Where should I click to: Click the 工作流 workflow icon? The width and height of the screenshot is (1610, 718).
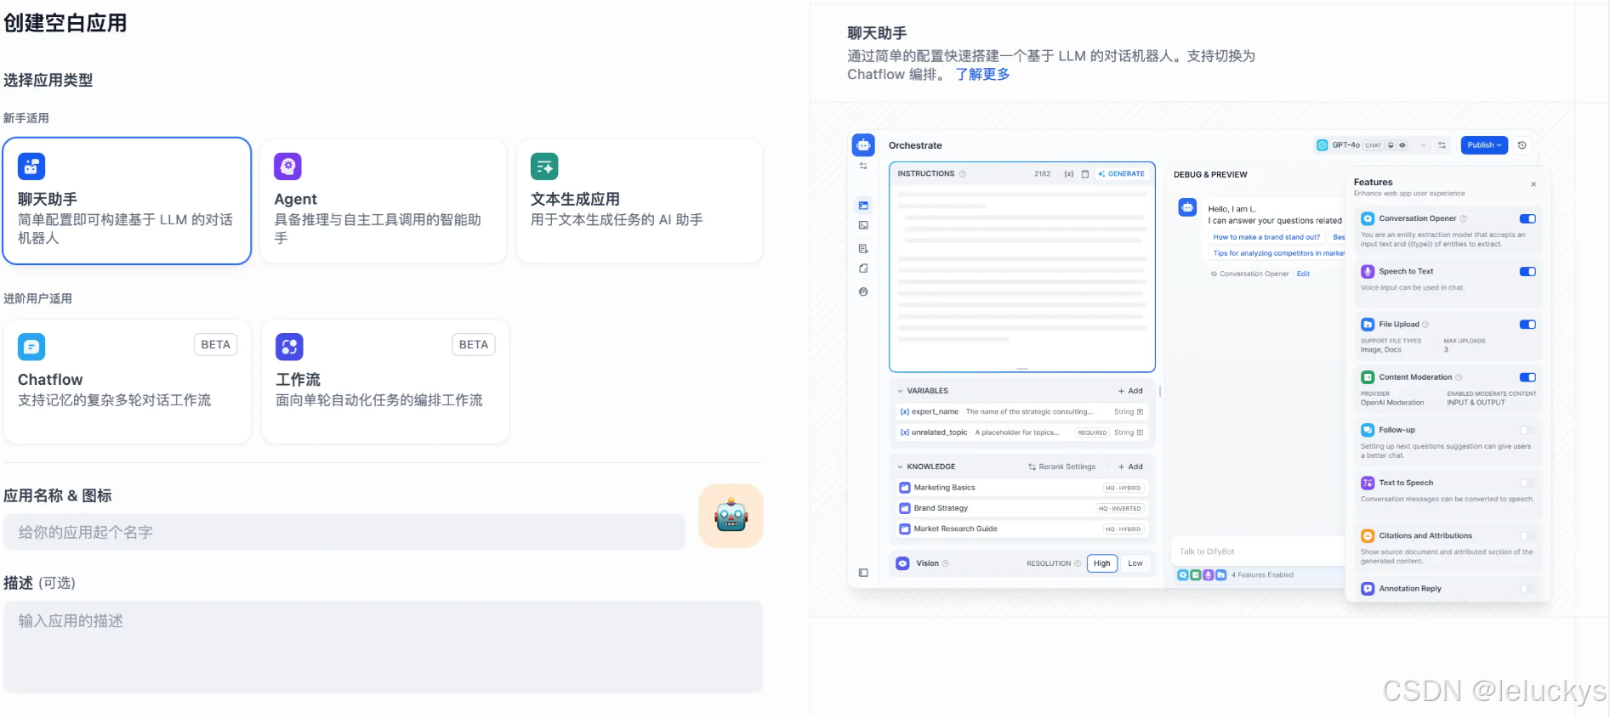[289, 347]
